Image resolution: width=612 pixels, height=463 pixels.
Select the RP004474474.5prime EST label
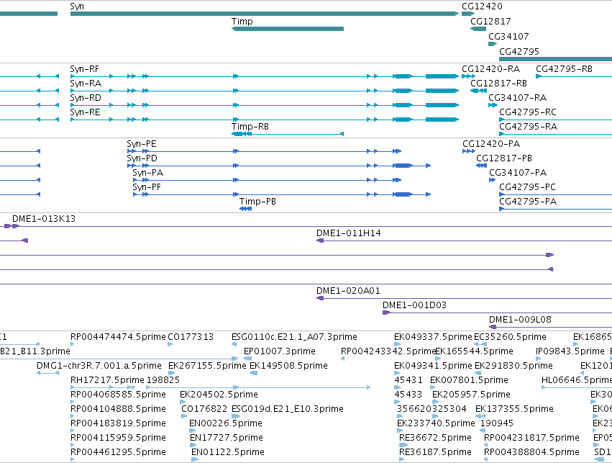(118, 337)
